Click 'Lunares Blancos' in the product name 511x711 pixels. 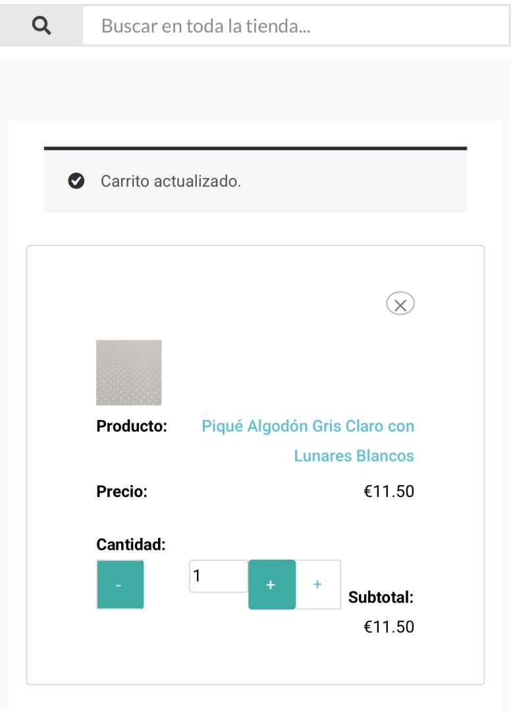(354, 456)
